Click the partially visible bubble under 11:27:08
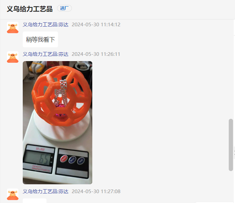Image resolution: width=235 pixels, height=203 pixels. [x=35, y=201]
